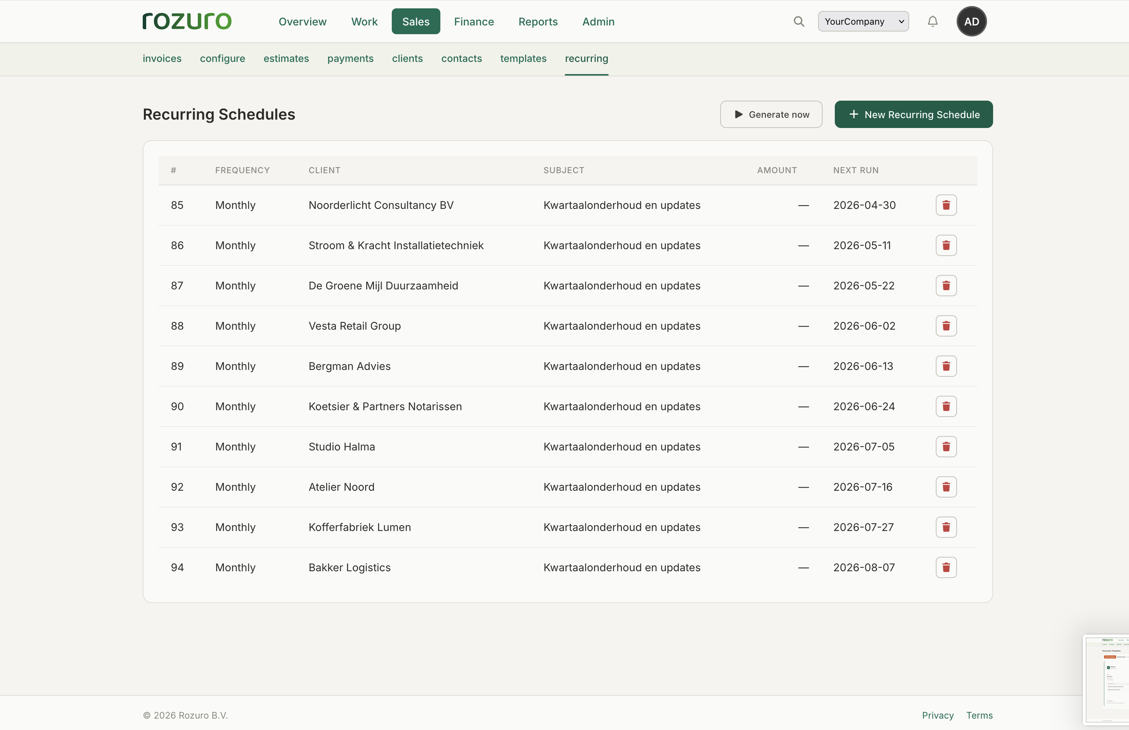
Task: Delete recurring schedule 85 for Noorderlicht Consultancy
Action: (946, 205)
